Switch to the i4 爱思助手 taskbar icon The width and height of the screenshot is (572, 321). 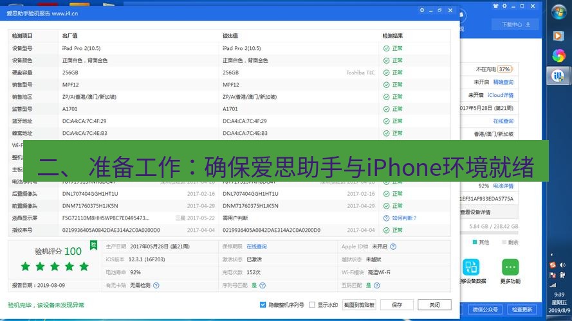(558, 76)
